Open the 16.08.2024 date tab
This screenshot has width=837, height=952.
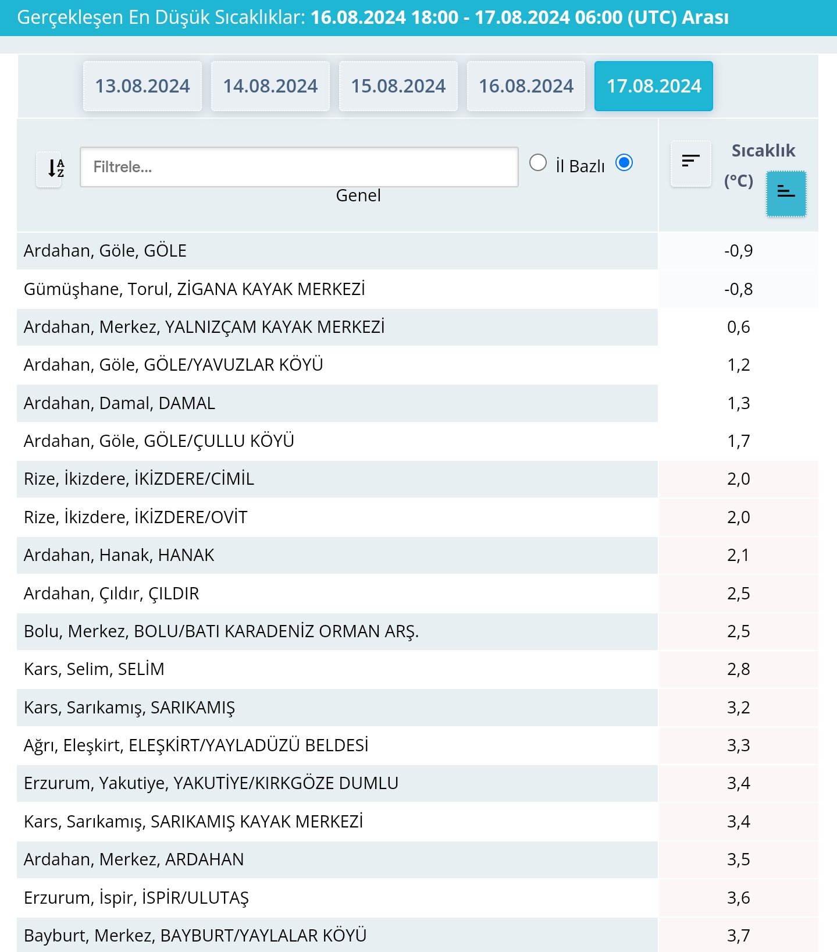point(526,86)
